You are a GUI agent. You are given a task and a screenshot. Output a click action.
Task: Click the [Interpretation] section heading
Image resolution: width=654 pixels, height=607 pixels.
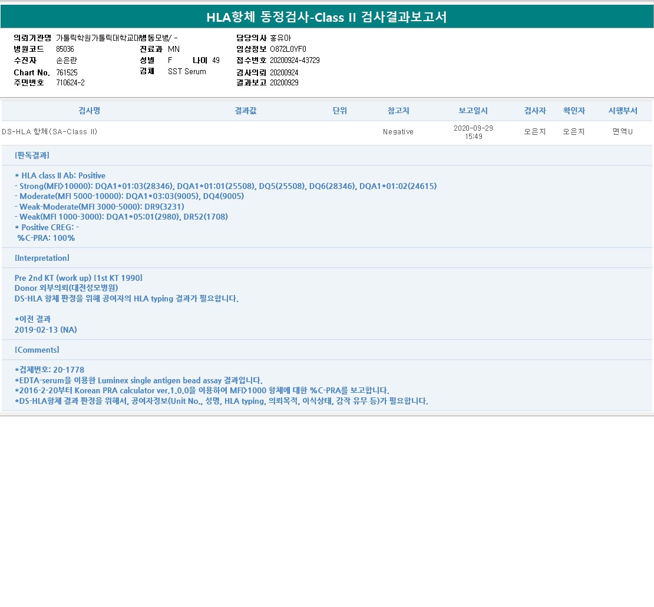42,258
